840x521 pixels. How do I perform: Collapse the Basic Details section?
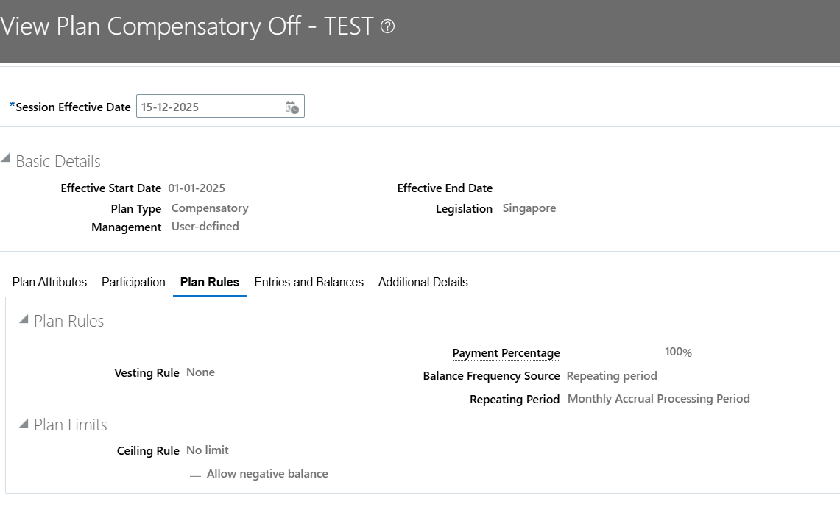[x=6, y=159]
